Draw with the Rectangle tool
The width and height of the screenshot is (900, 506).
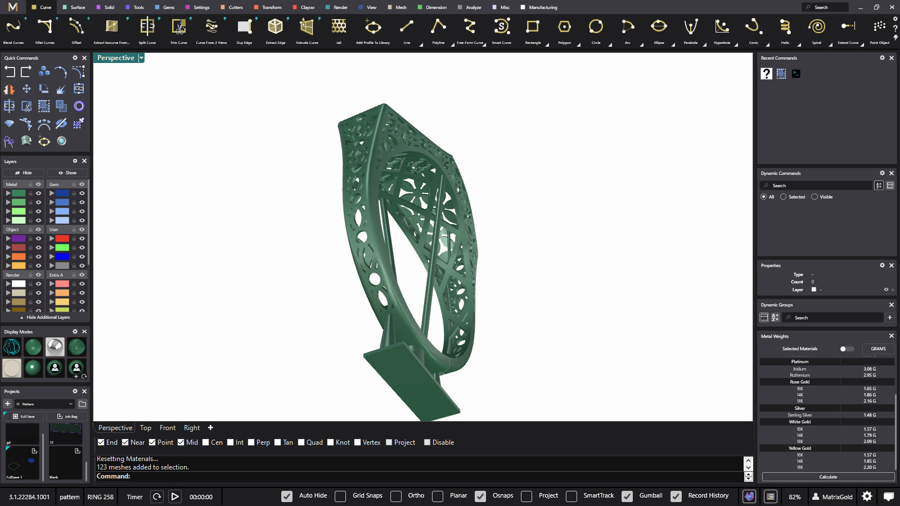coord(533,31)
